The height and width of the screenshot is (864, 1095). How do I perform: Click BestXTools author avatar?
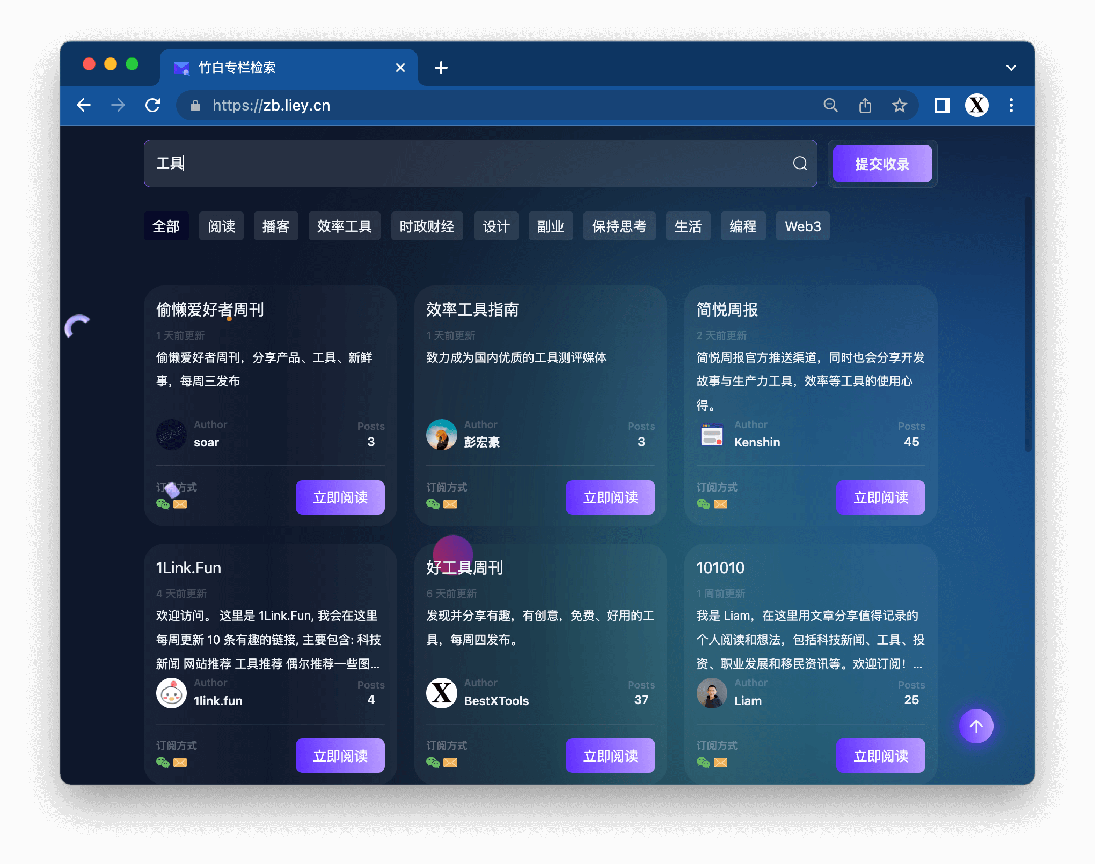coord(442,693)
